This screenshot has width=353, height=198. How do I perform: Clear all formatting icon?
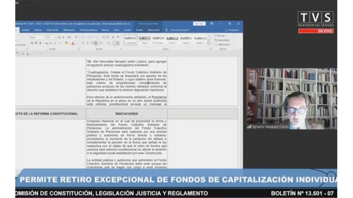click(x=76, y=37)
